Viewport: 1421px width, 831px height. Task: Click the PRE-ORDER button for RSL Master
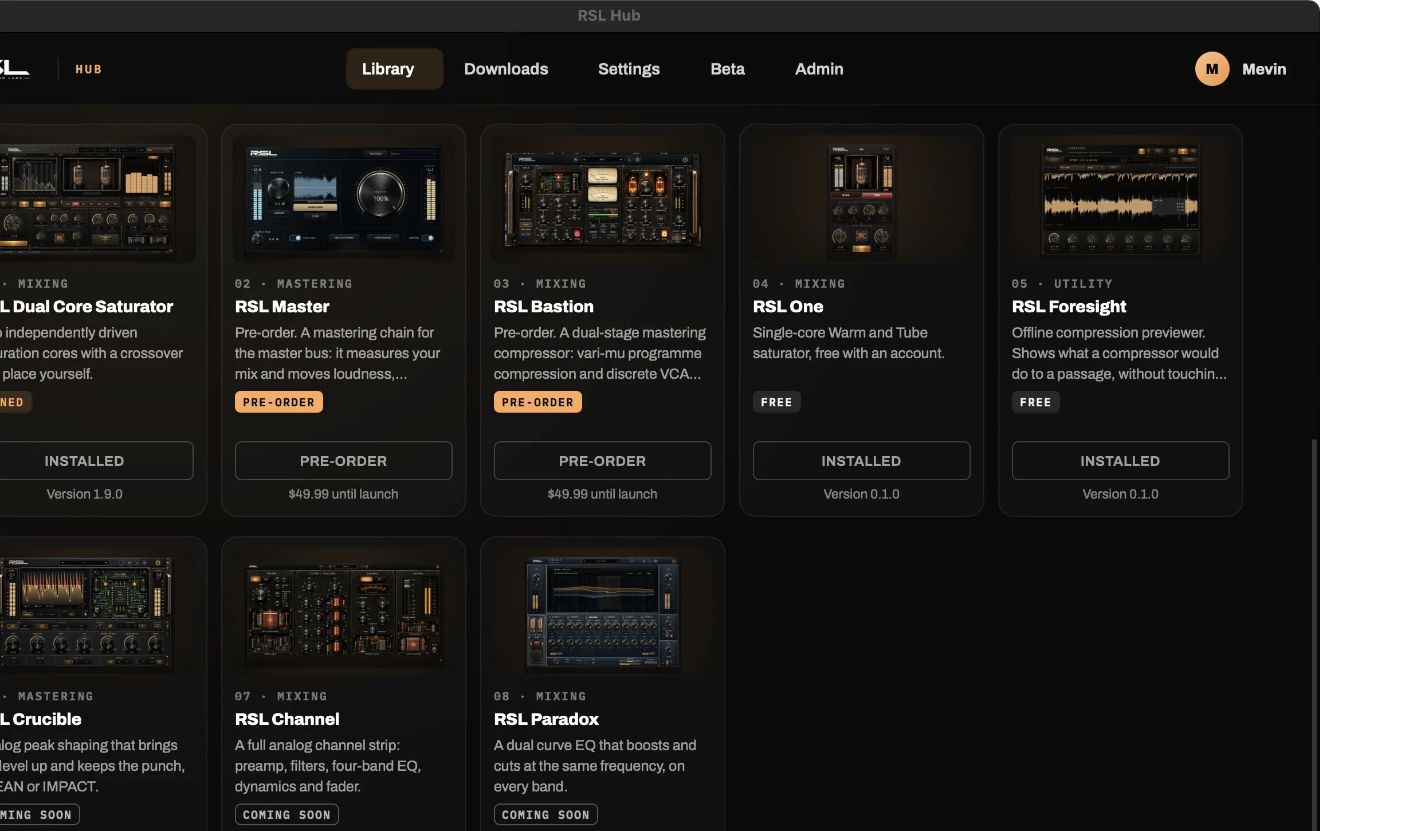(x=344, y=461)
